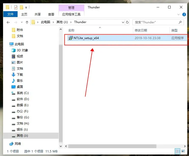The width and height of the screenshot is (189, 156).
Task: Click the file list horizontal scrollbar thumb
Action: click(x=112, y=146)
